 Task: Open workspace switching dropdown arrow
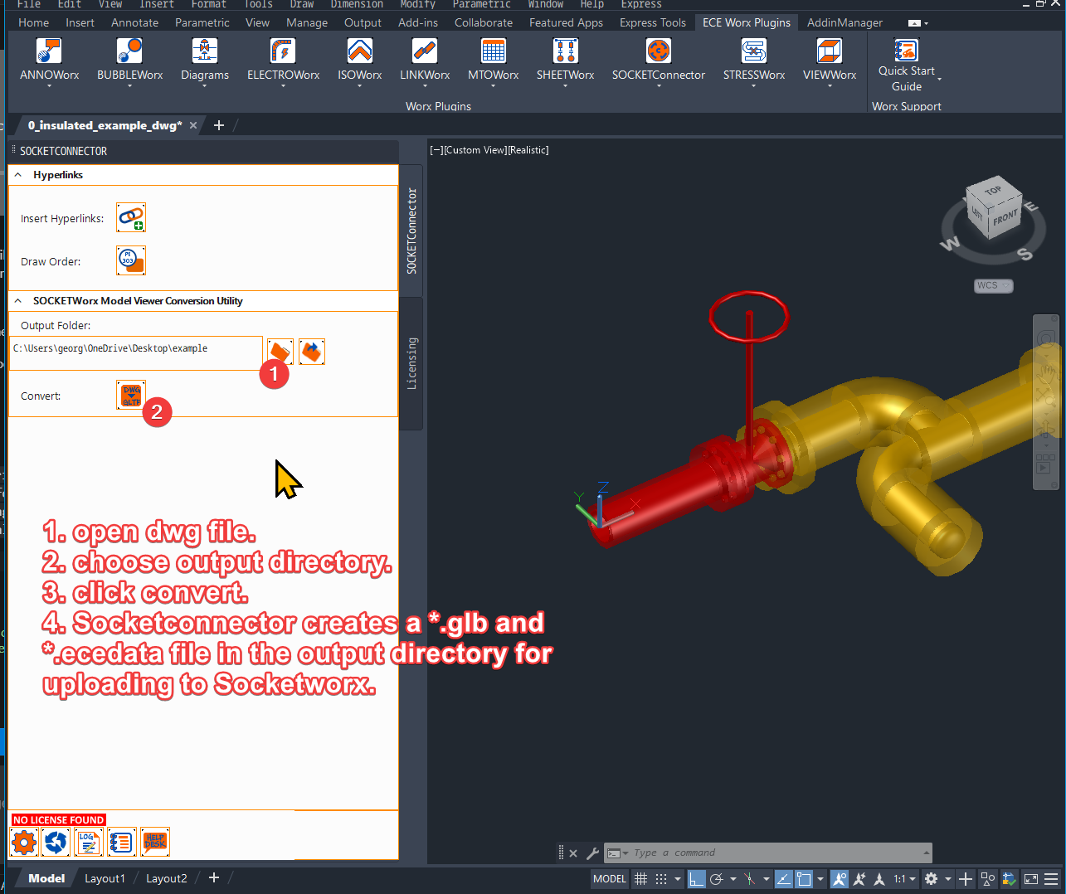[948, 879]
